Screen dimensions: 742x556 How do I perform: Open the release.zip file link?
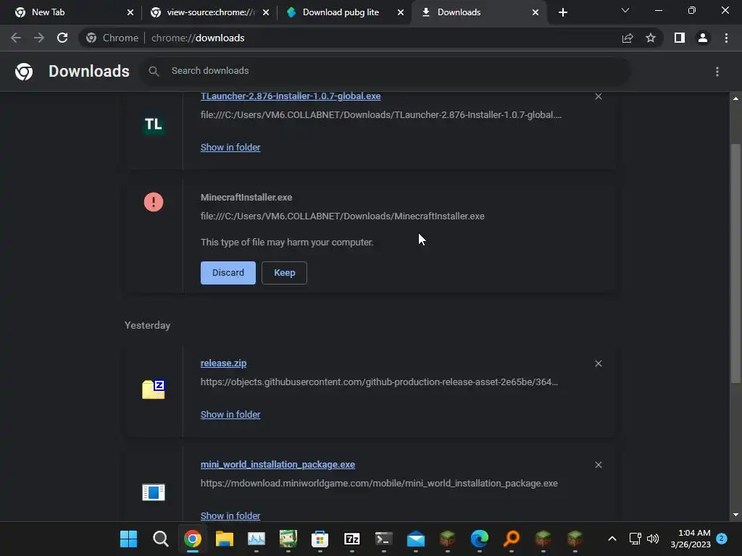click(x=223, y=363)
